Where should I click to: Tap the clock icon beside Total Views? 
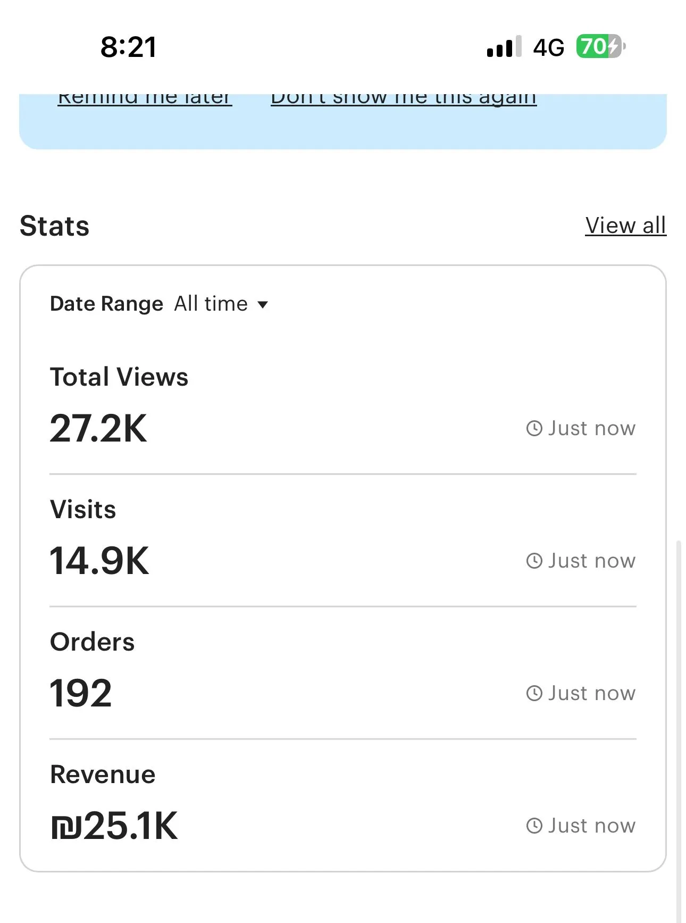[x=534, y=428]
